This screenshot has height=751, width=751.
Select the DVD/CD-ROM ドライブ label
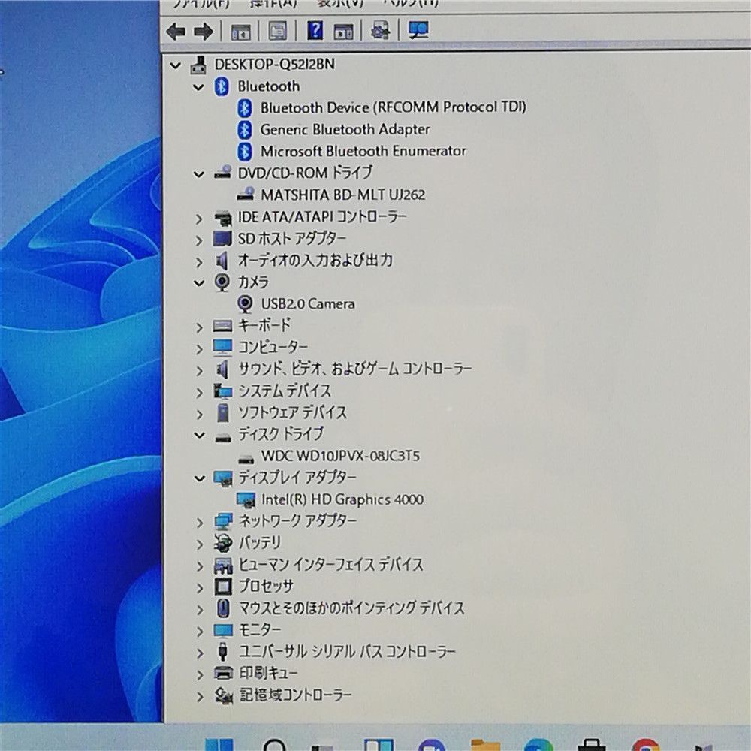pyautogui.click(x=305, y=173)
